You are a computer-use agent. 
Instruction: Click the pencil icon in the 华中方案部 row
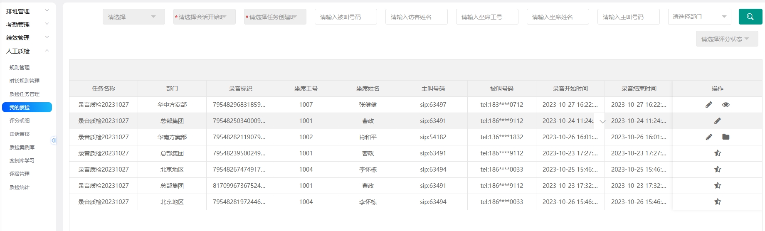pos(709,105)
